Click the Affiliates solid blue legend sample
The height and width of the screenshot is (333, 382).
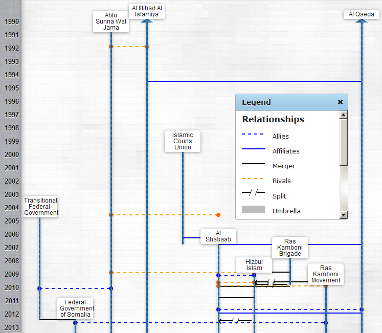[253, 149]
